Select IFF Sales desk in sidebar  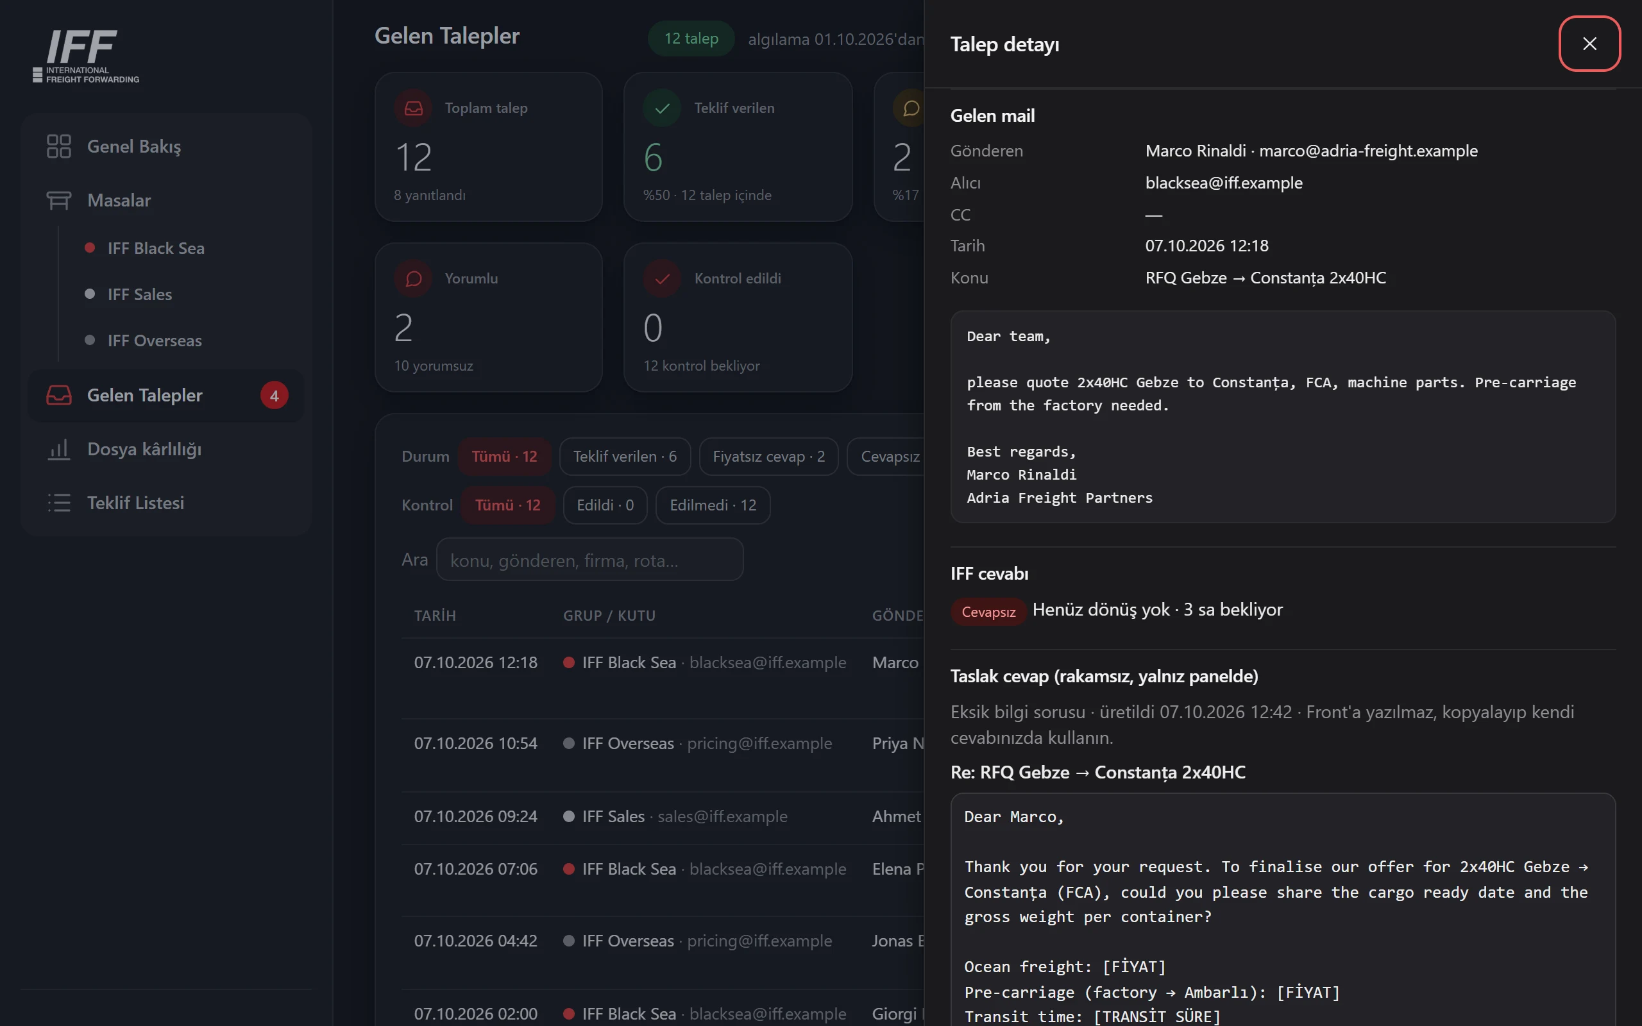pyautogui.click(x=139, y=294)
